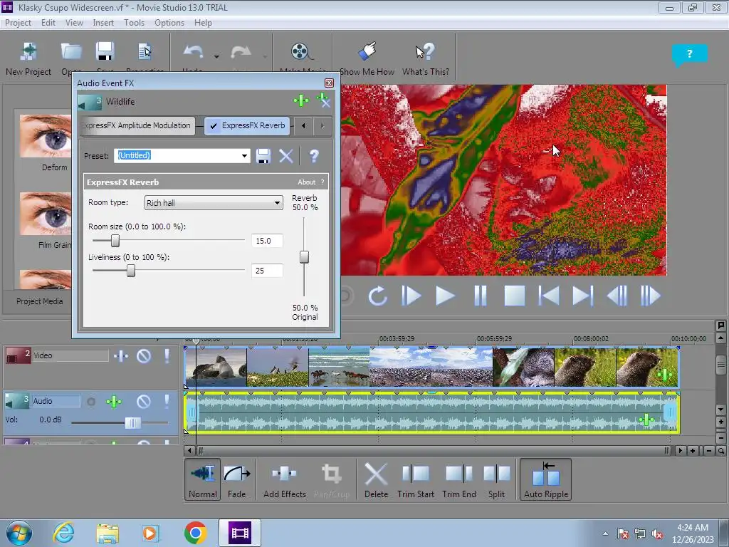
Task: Open the Edit menu
Action: [48, 23]
